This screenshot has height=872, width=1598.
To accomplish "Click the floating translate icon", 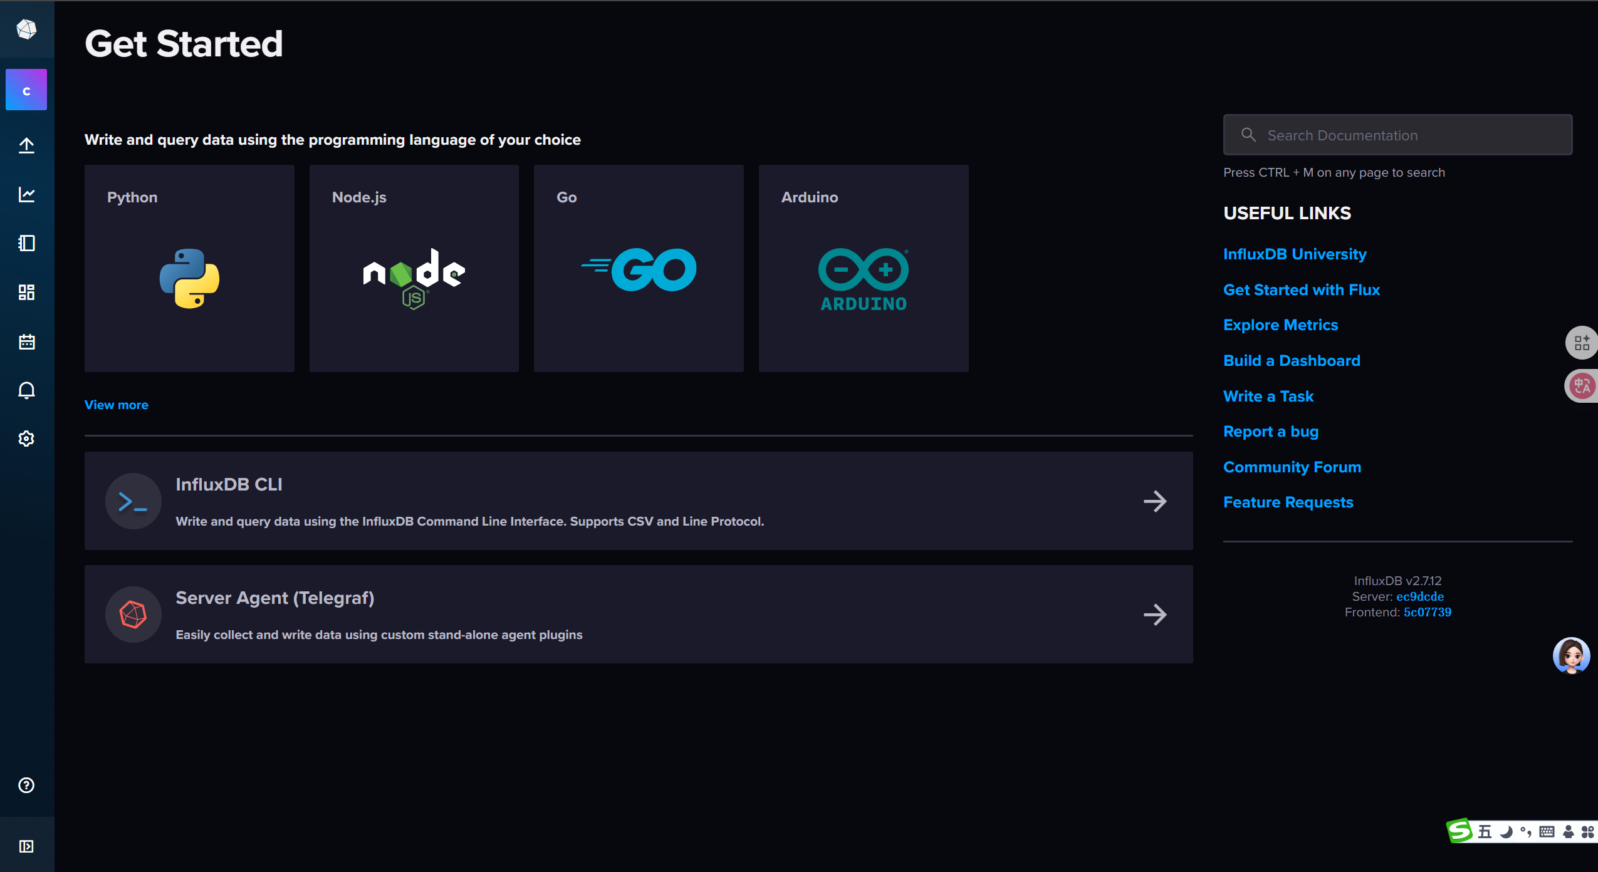I will (1582, 386).
